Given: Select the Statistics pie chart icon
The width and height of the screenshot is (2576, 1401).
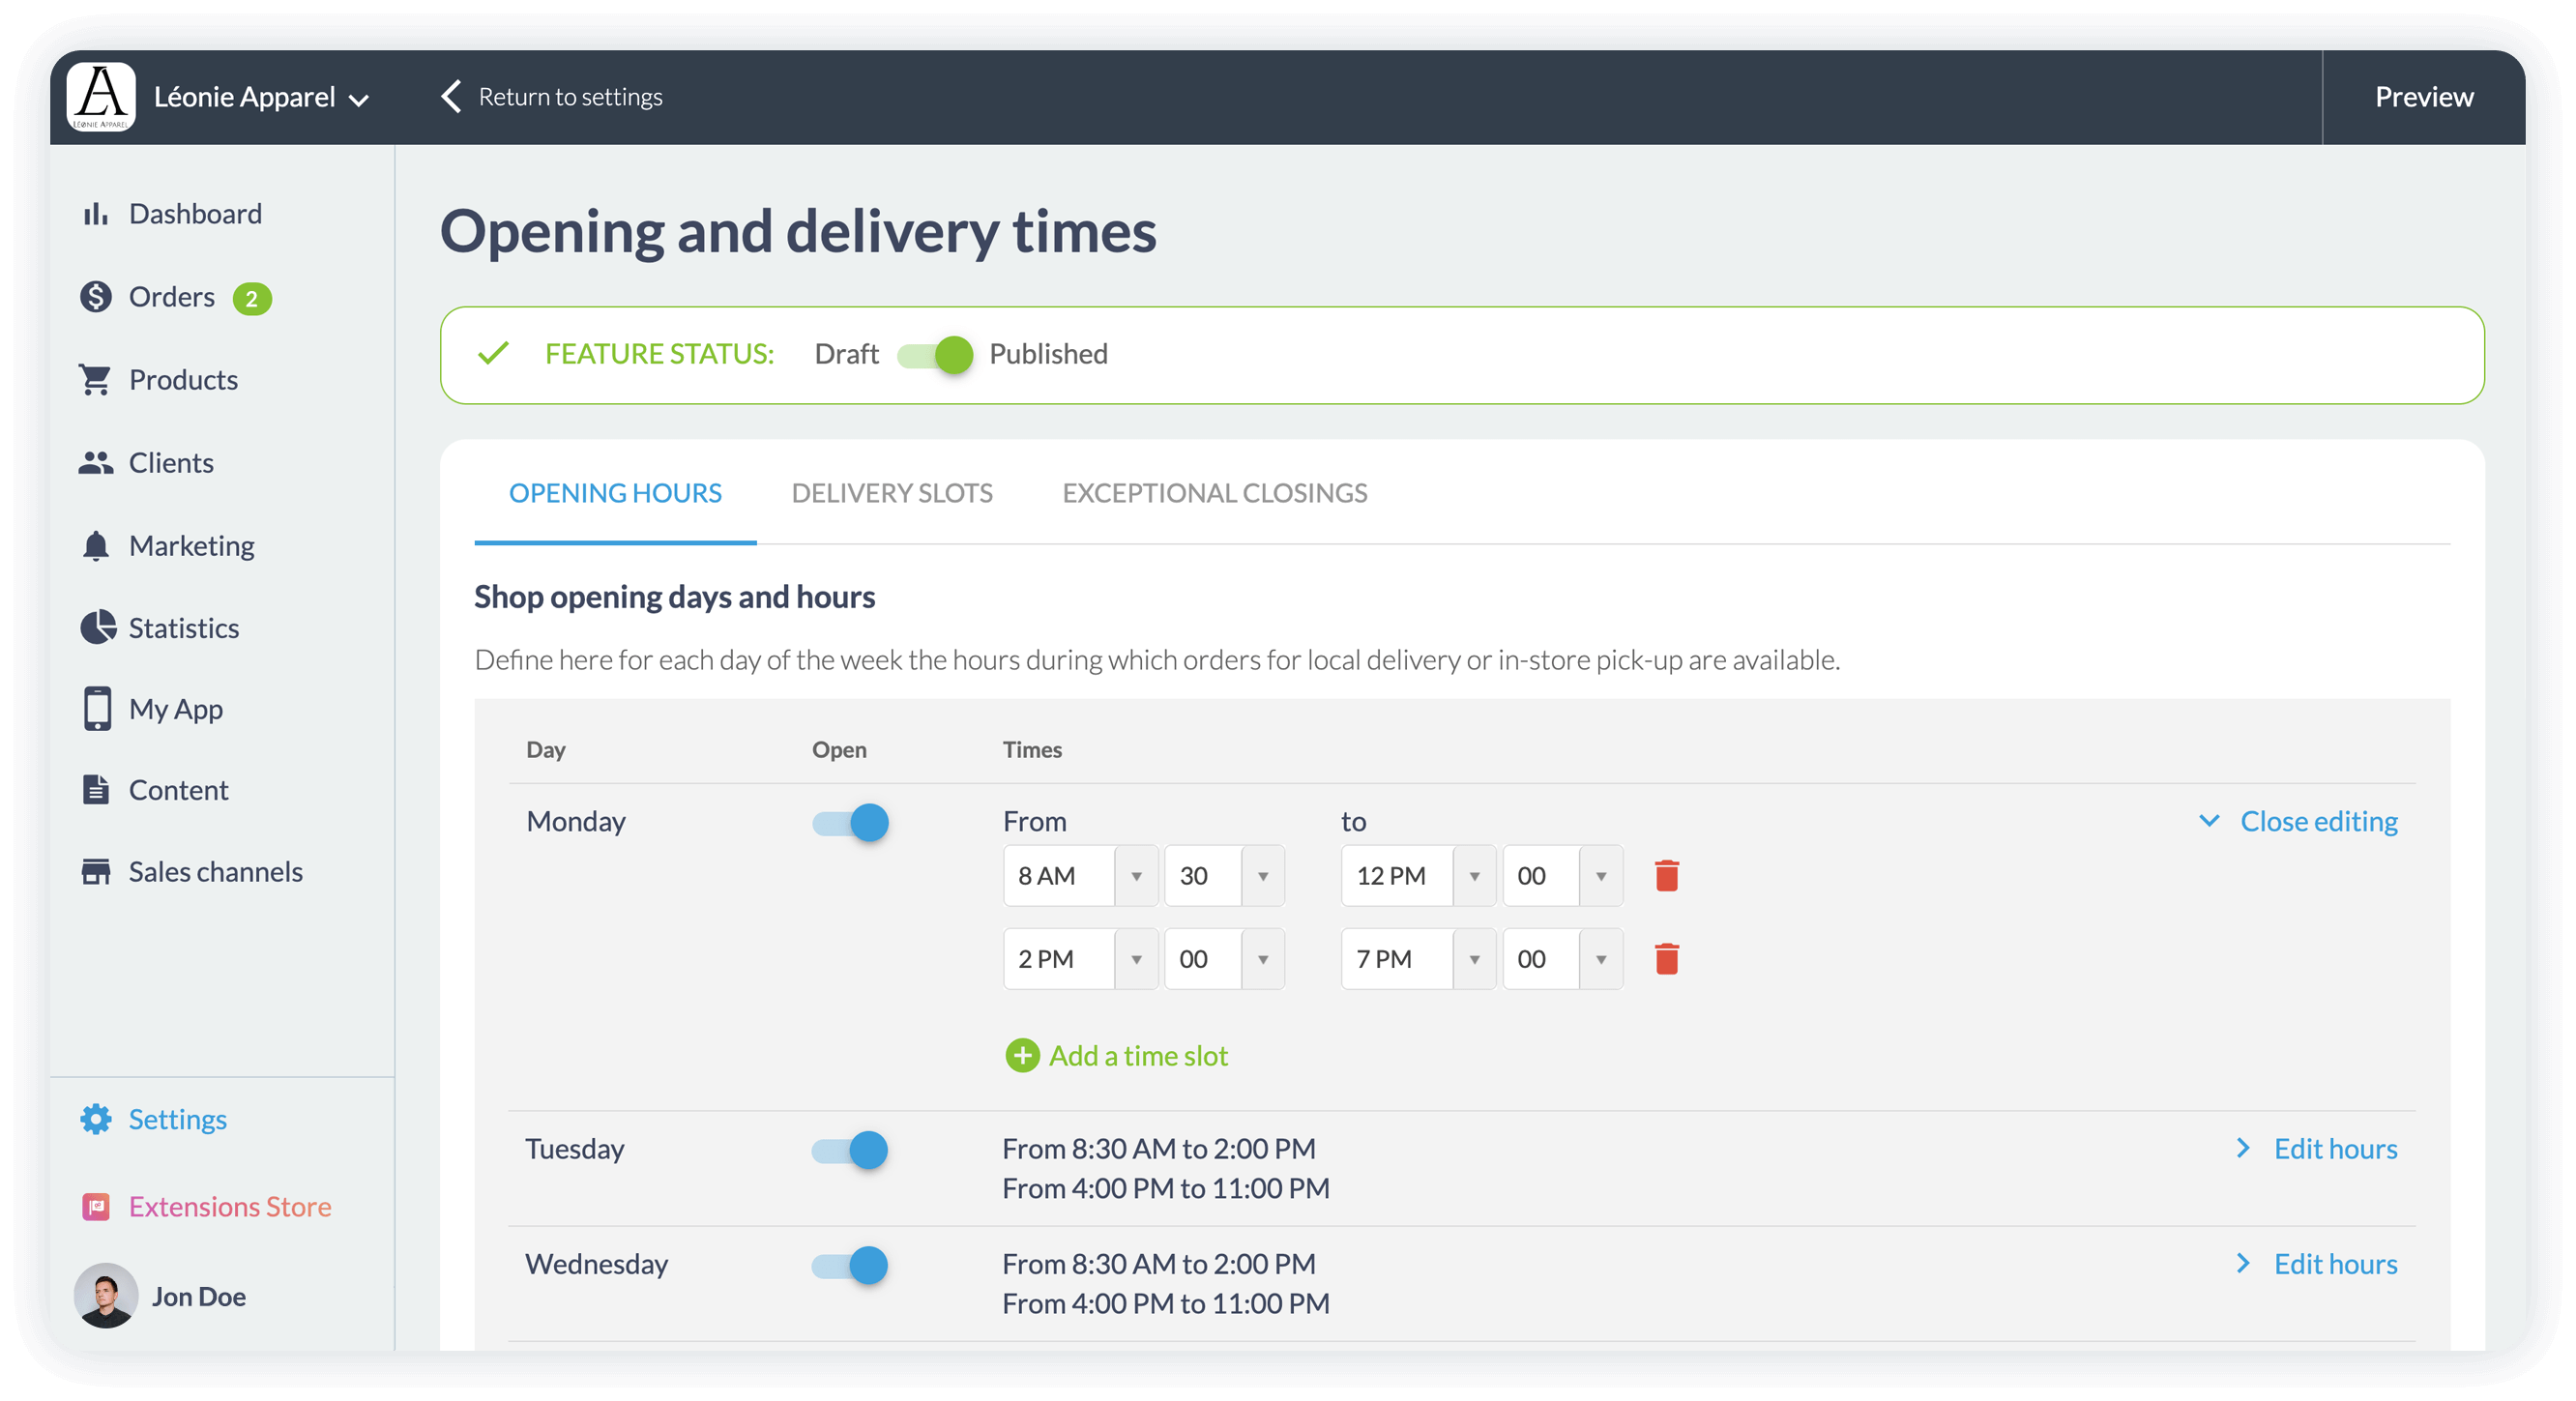Looking at the screenshot, I should 97,627.
